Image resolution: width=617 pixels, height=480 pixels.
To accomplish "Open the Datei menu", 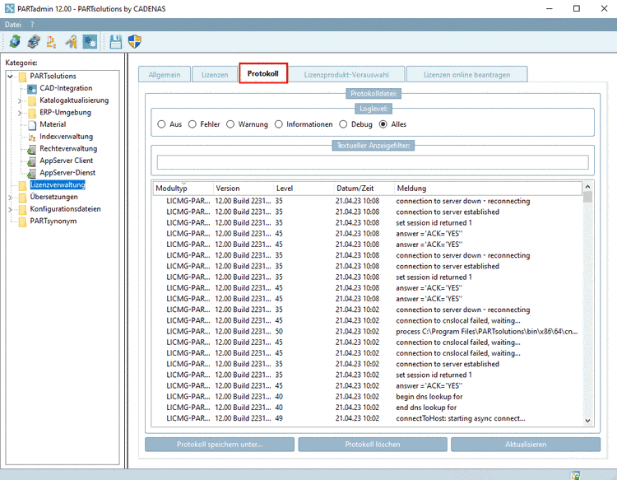I will click(13, 25).
